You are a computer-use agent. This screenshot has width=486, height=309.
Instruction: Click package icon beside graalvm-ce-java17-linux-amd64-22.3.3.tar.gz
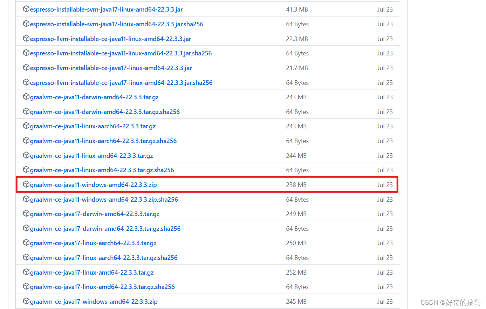point(26,272)
